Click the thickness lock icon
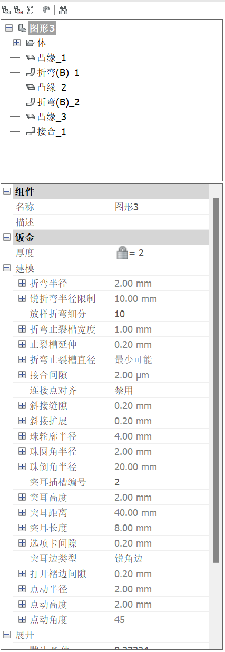 122,253
